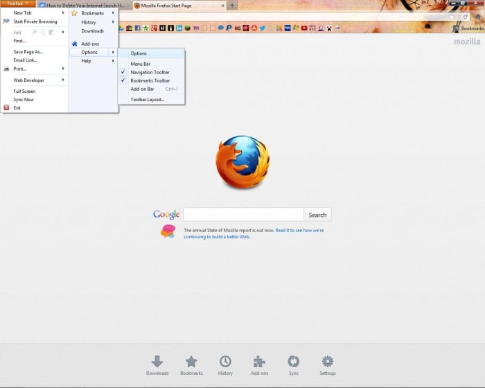
Task: Expand the Web Developer submenu arrow
Action: coord(63,80)
